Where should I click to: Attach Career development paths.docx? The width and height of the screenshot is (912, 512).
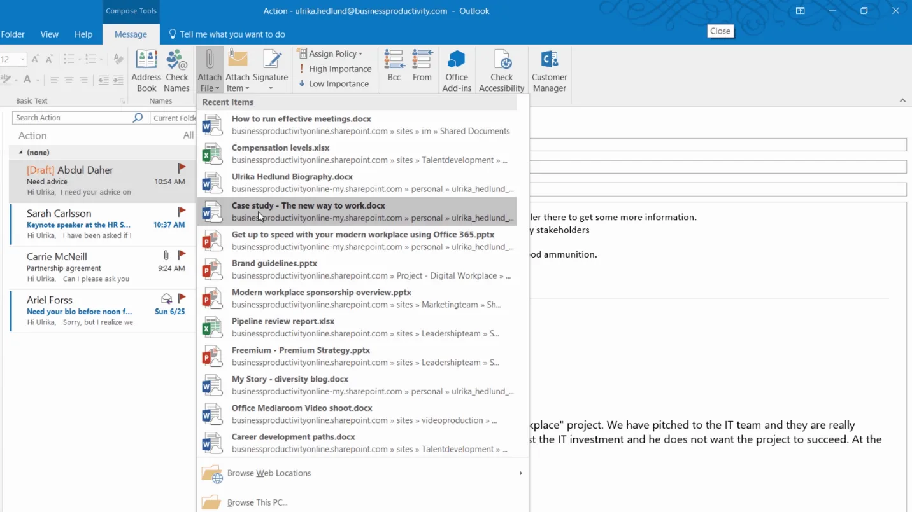[357, 443]
